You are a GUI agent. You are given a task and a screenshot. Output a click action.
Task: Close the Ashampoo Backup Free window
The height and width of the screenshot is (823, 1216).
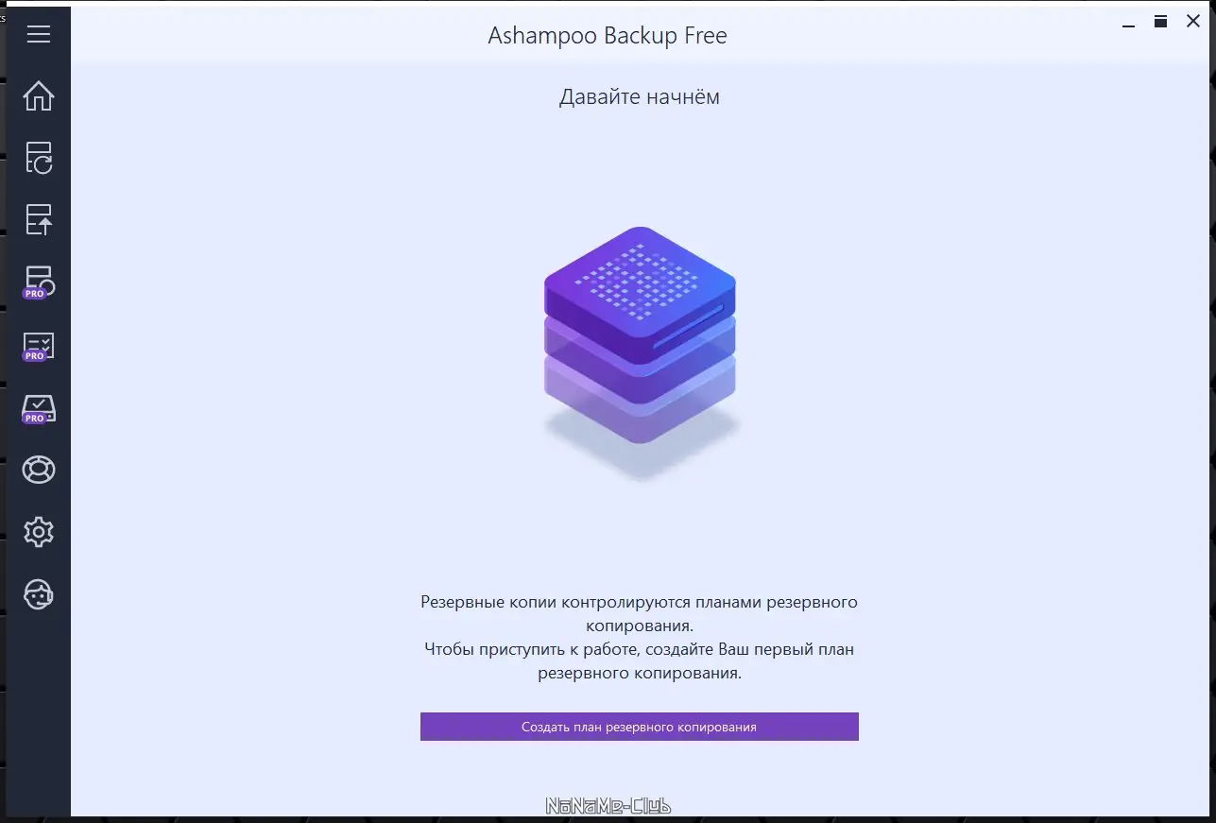click(1193, 22)
